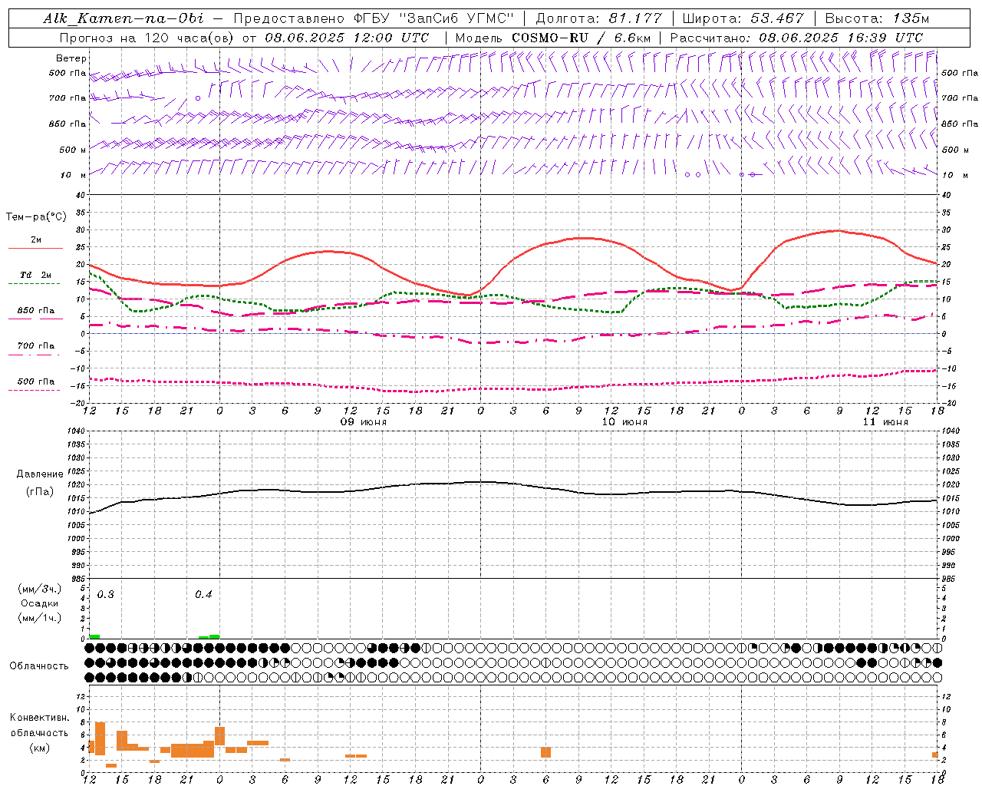Click the station name Alk_Kamen-na-Obi in the title
The image size is (982, 786).
point(125,18)
